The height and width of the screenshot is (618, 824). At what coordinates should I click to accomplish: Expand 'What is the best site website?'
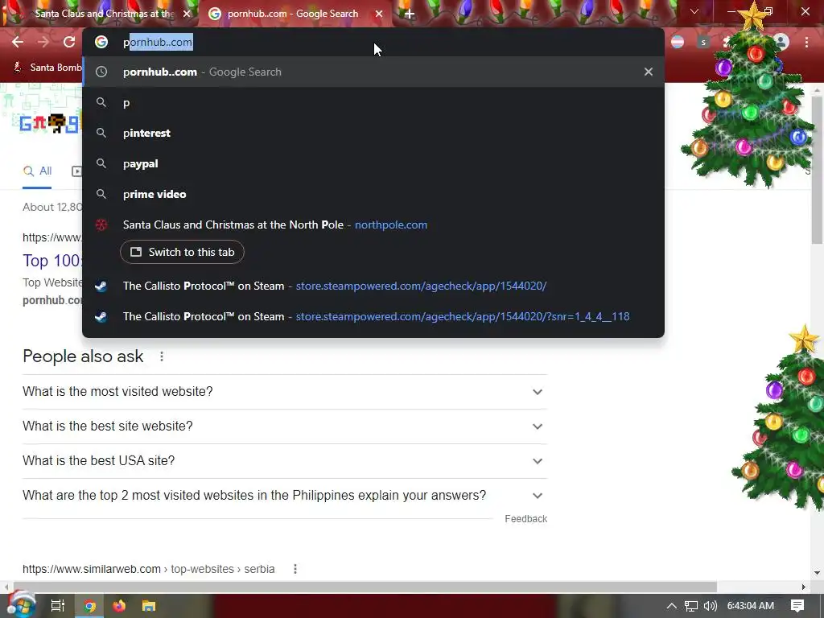pos(284,426)
